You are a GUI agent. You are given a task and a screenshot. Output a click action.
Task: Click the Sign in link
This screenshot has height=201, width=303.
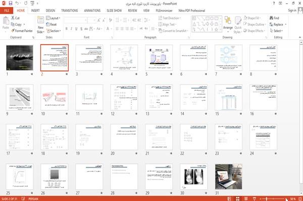[292, 11]
